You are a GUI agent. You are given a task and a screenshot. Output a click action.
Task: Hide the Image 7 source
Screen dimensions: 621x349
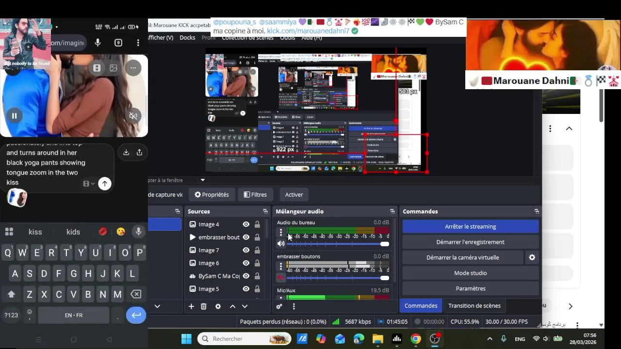(246, 250)
